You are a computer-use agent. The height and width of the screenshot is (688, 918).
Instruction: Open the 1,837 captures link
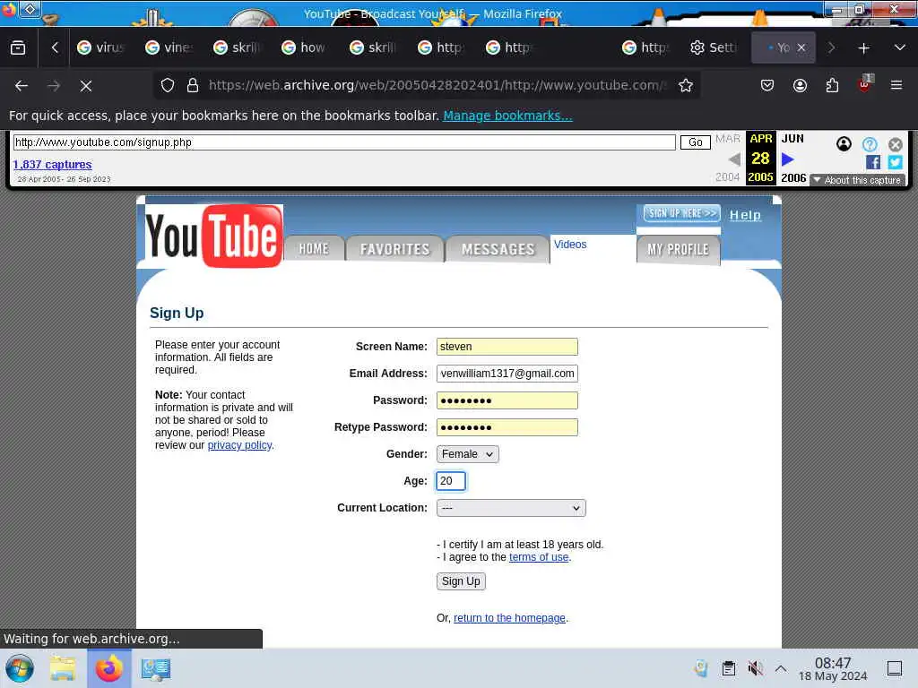[52, 165]
